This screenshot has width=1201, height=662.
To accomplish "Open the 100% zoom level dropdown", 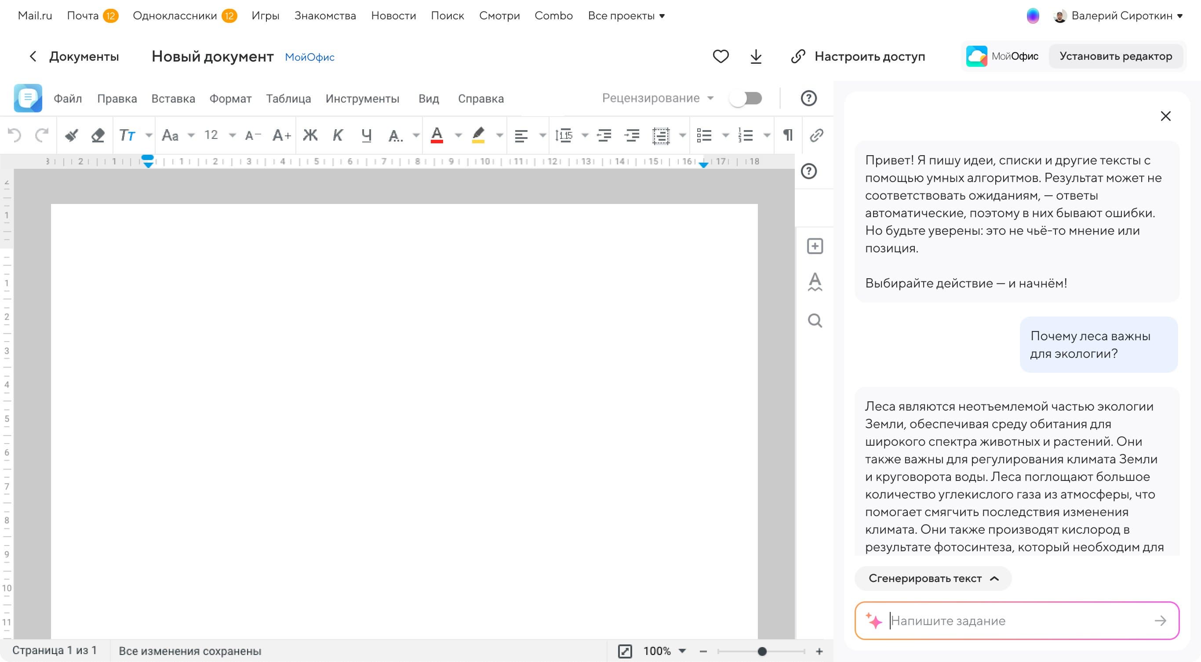I will pos(682,651).
